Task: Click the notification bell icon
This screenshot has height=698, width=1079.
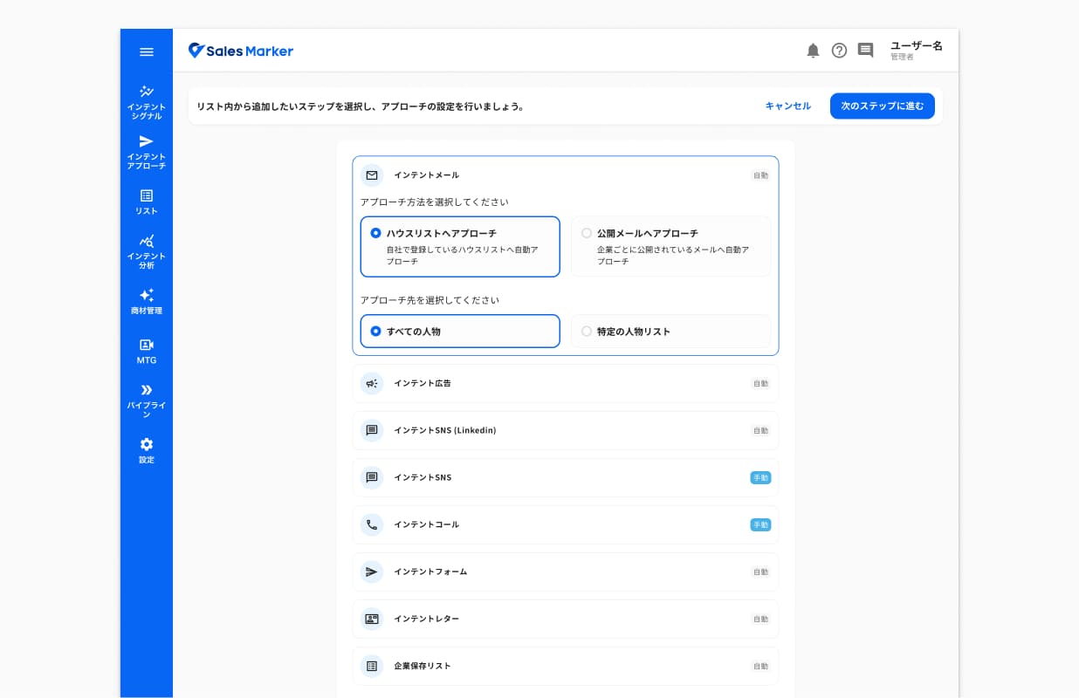Action: point(813,51)
